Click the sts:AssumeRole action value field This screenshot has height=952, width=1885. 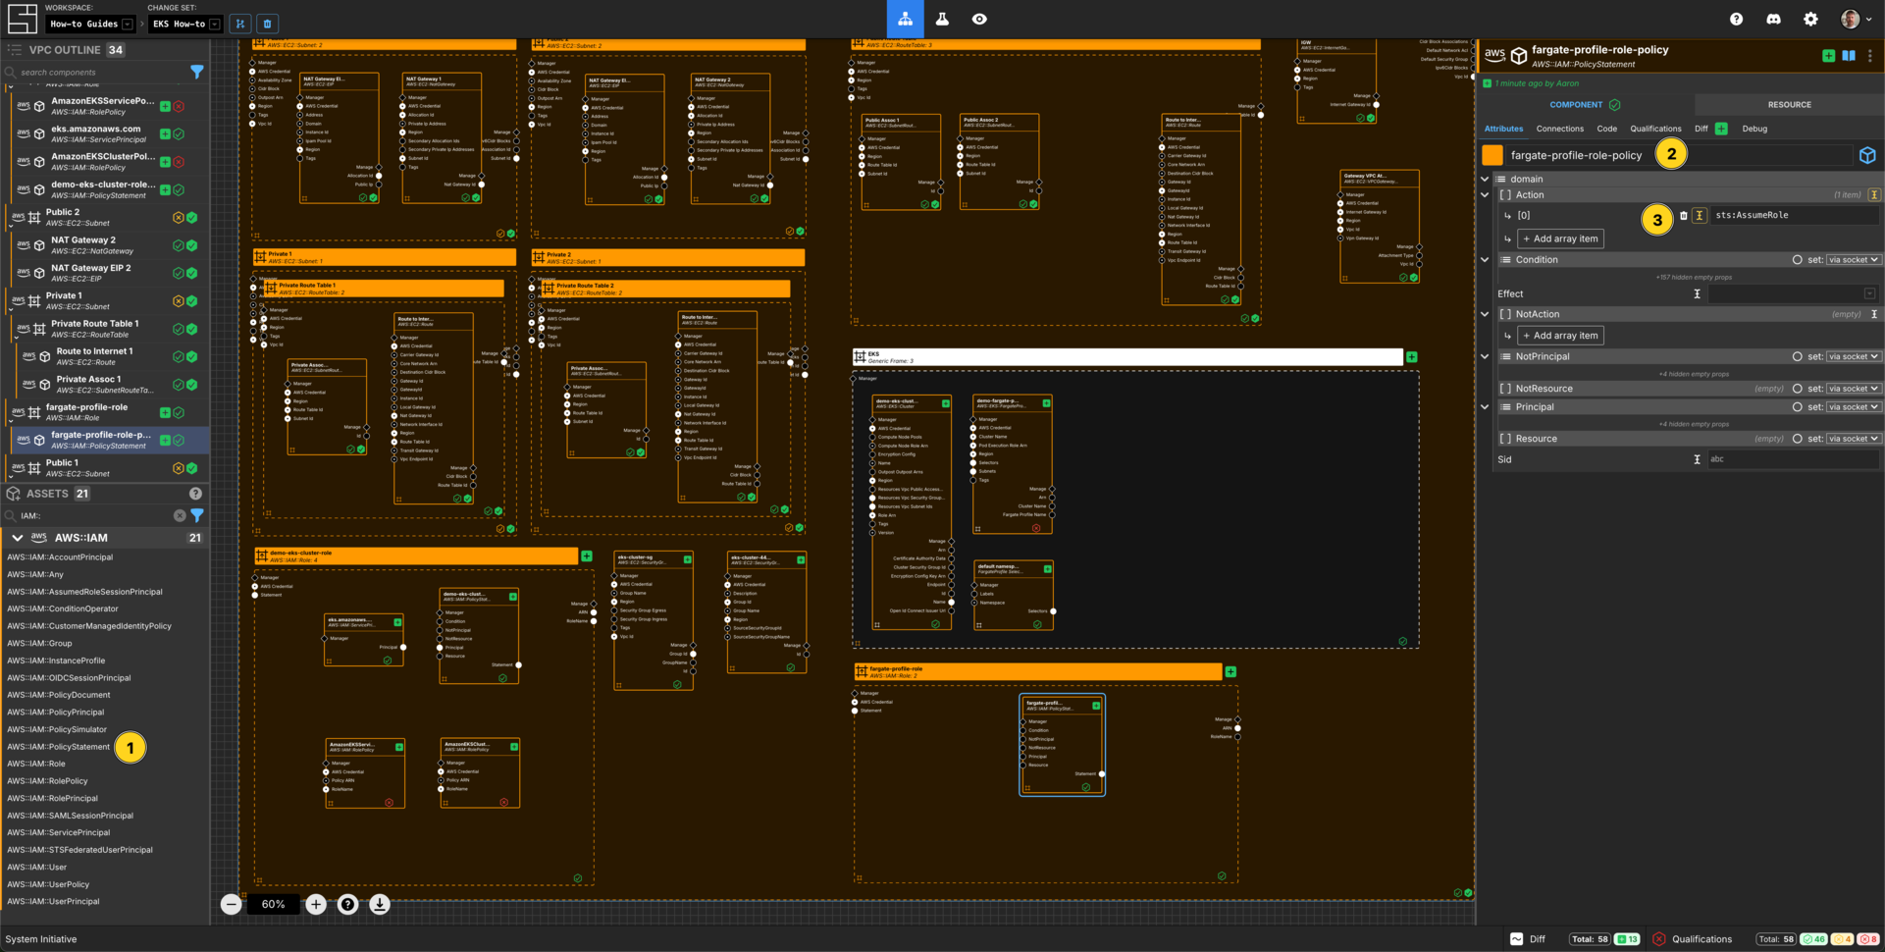pyautogui.click(x=1794, y=215)
